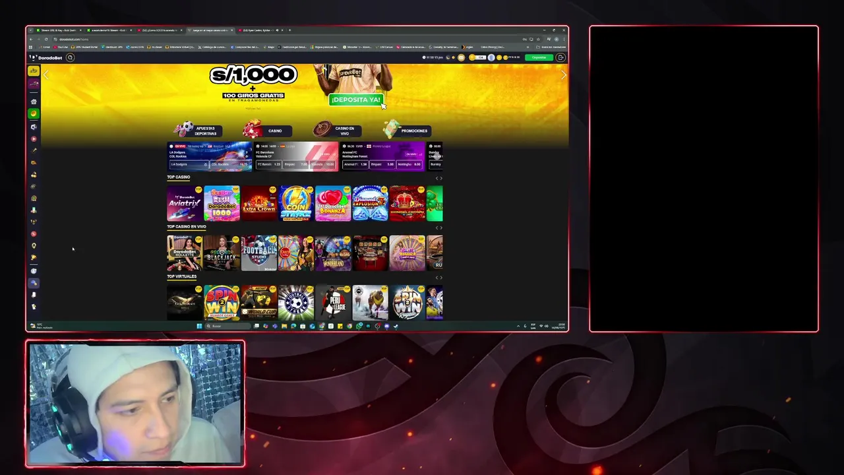Viewport: 844px width, 475px height.
Task: Open the mail envelope icon in header
Action: tap(461, 57)
